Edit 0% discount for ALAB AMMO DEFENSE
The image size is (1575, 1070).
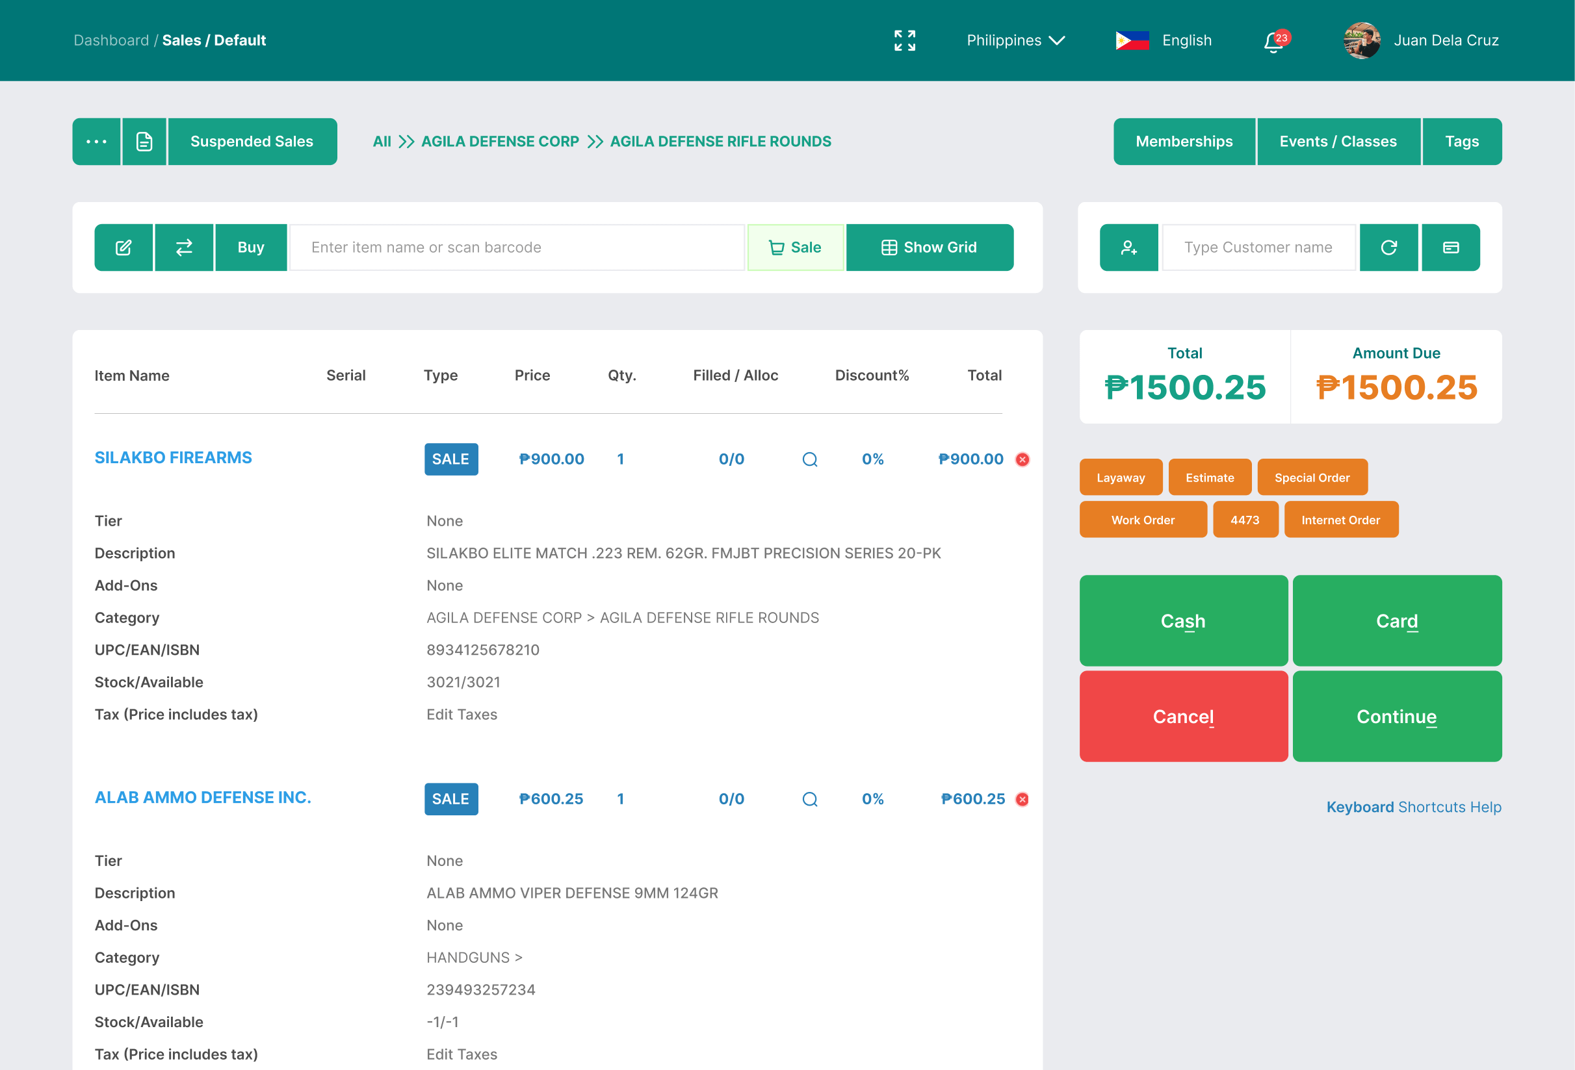pos(873,799)
